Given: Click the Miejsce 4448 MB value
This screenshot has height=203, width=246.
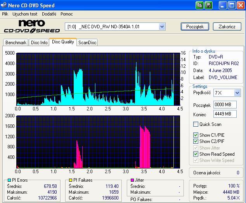Looking at the screenshot, I should click(x=231, y=192).
